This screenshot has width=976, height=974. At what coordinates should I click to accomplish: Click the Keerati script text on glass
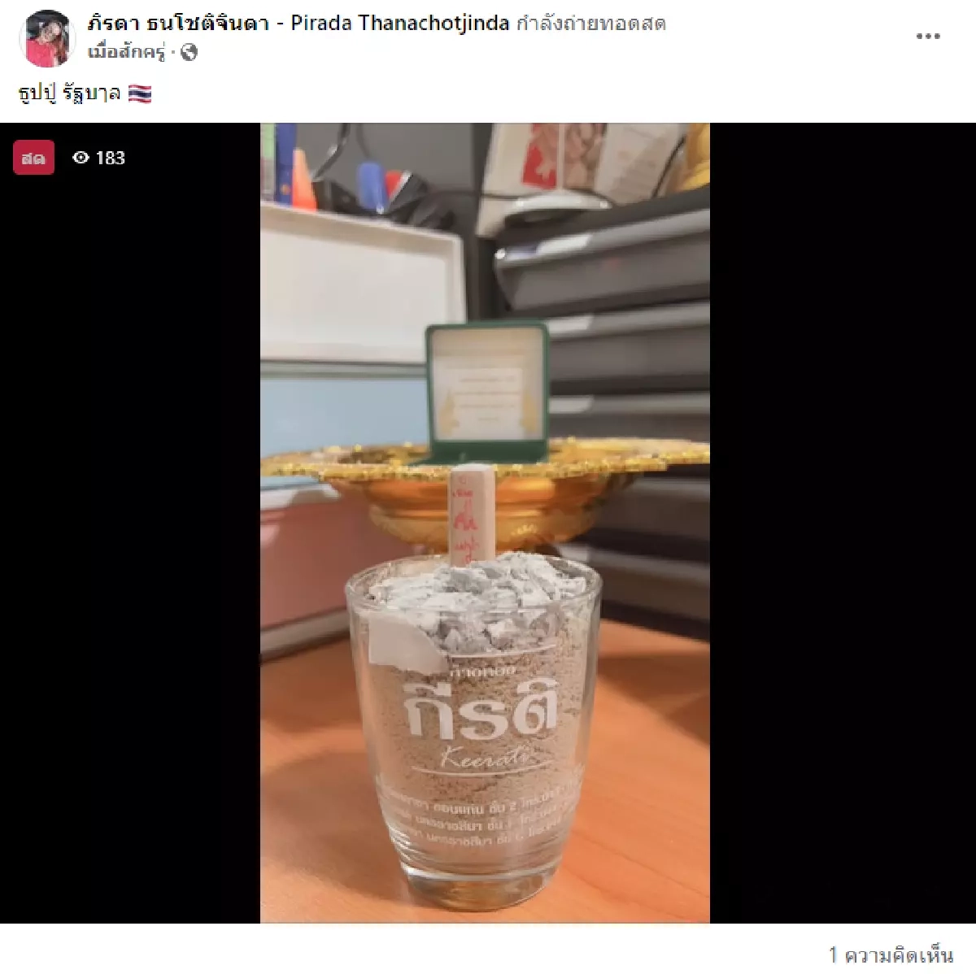point(481,760)
